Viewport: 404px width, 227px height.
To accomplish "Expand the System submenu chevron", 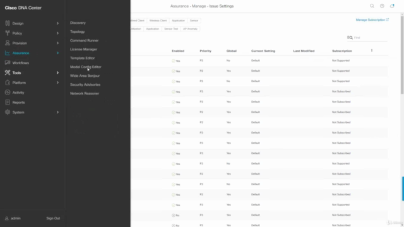I will click(x=57, y=112).
